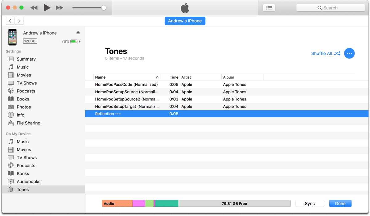The height and width of the screenshot is (216, 370).
Task: Open the list view icon near search
Action: click(269, 8)
